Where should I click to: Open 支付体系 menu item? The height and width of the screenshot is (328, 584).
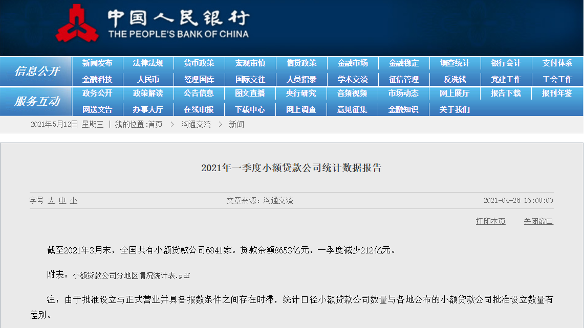(557, 63)
